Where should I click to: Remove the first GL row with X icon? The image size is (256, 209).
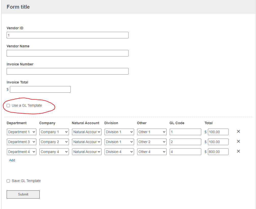pyautogui.click(x=238, y=132)
